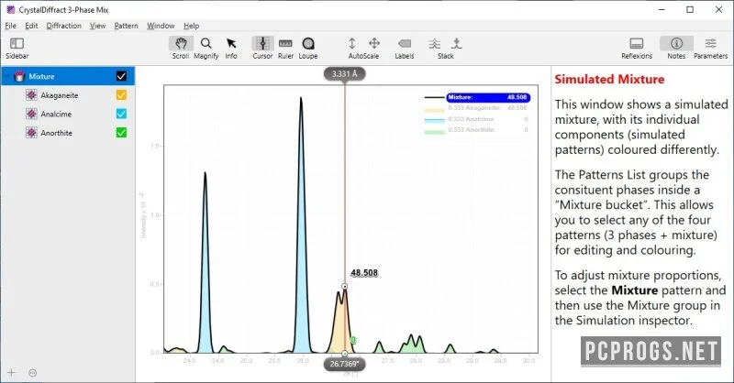This screenshot has height=383, width=734.
Task: Open the Pattern menu
Action: click(126, 26)
